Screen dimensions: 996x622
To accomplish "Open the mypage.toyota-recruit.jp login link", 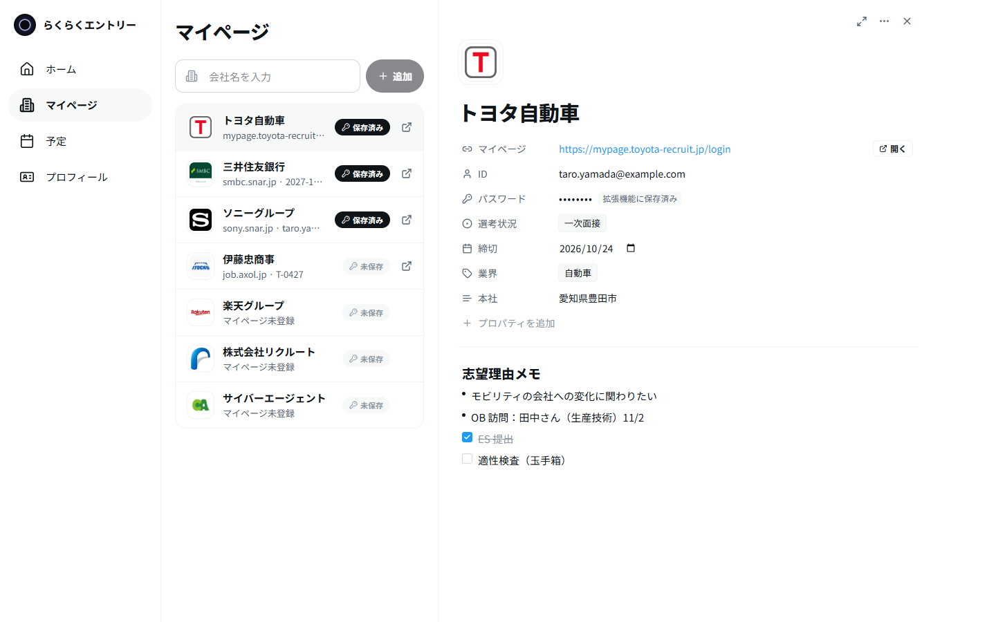I will tap(645, 149).
